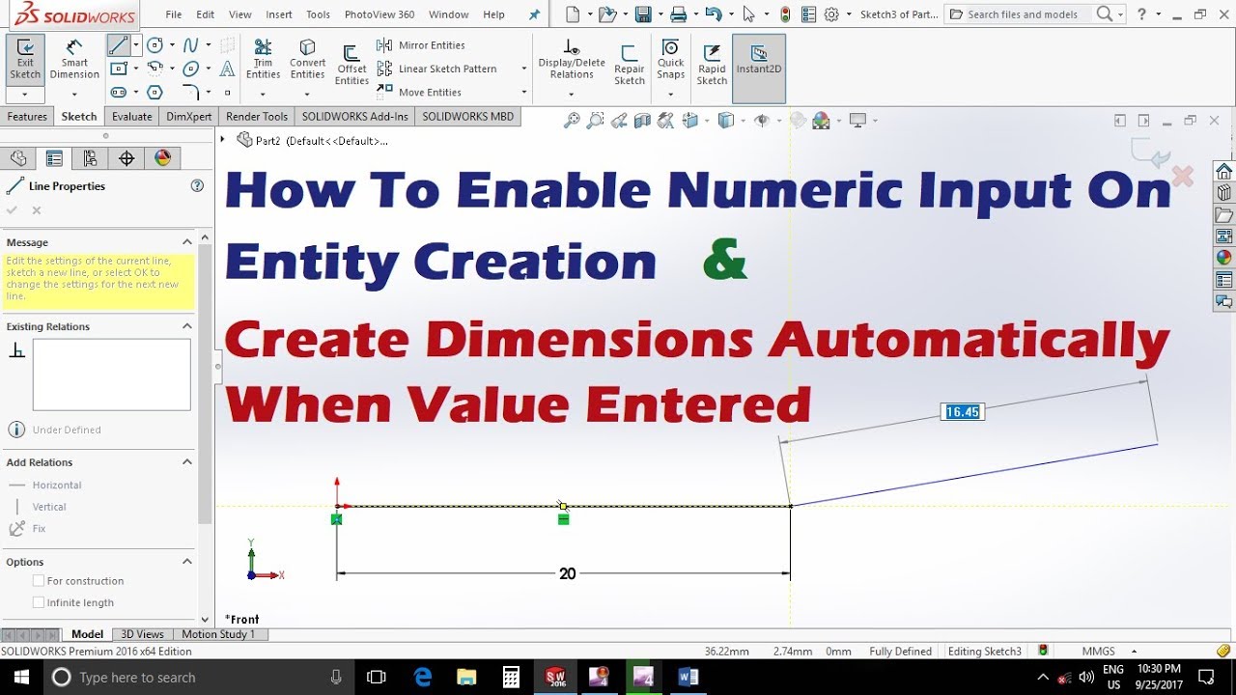
Task: Collapse the Existing Relations section
Action: coord(187,326)
